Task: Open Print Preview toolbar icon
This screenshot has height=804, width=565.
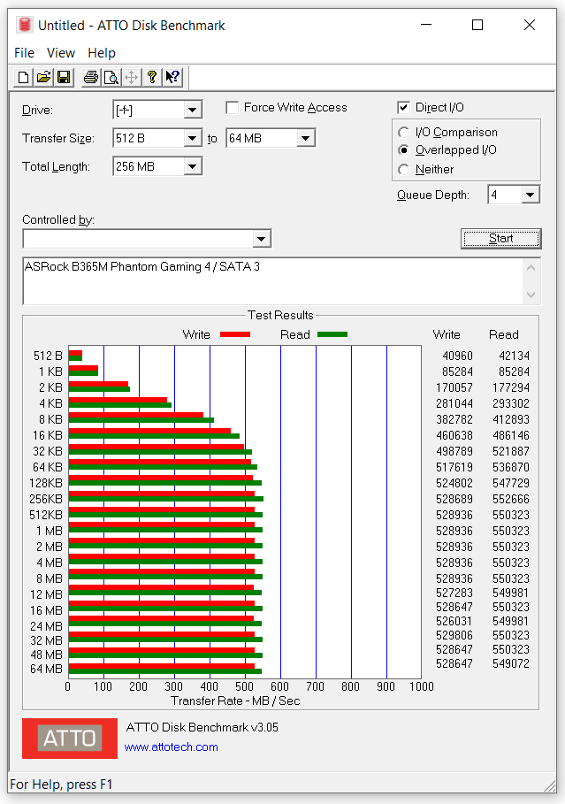Action: [x=111, y=78]
